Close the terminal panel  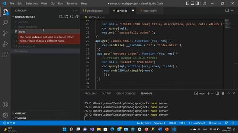234,93
